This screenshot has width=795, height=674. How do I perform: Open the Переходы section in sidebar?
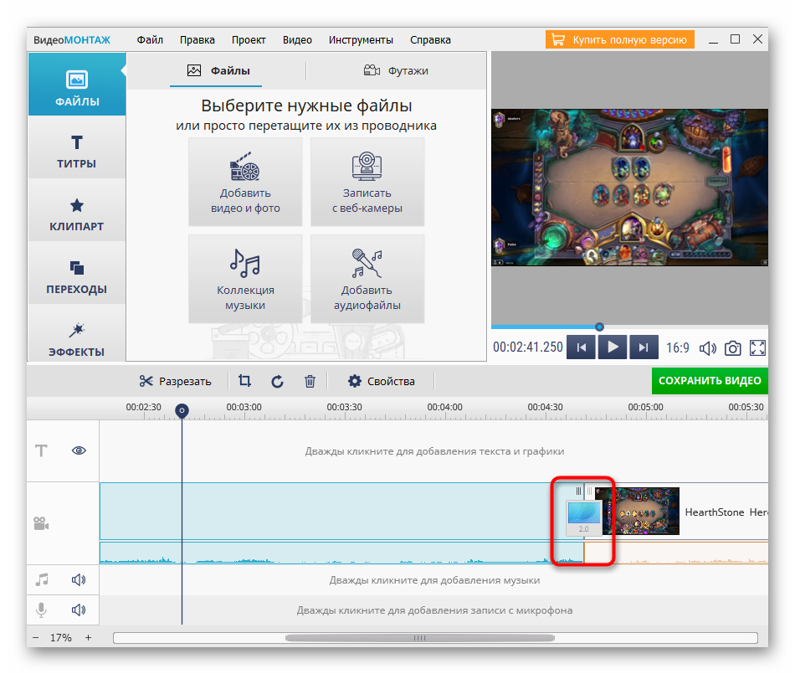77,276
